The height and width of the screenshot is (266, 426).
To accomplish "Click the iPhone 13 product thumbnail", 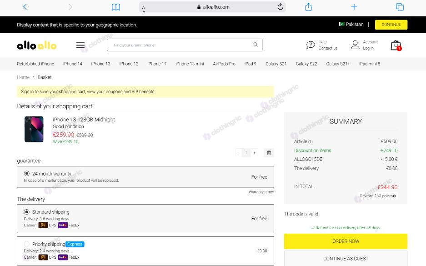I will point(34,129).
